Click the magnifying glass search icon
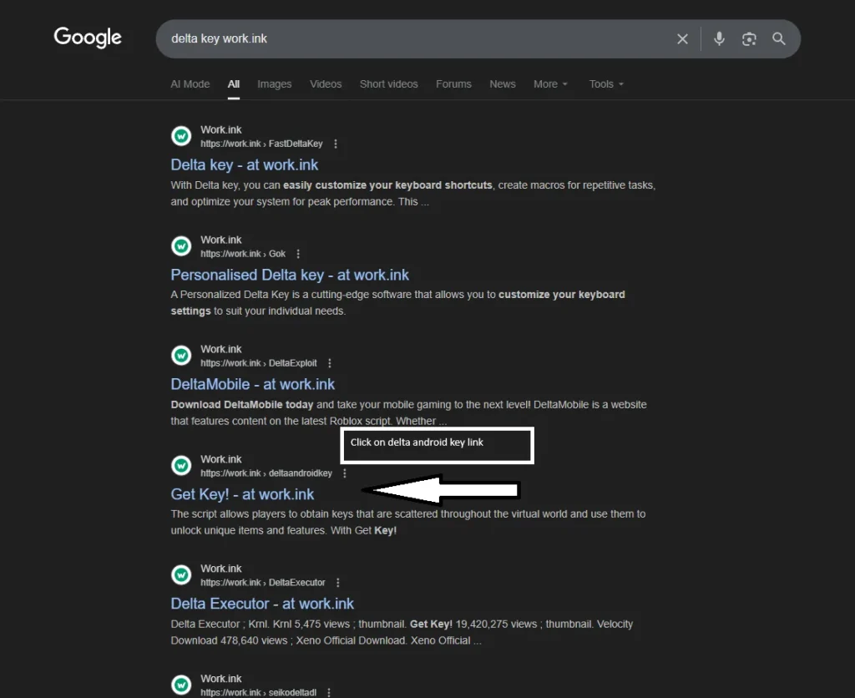 click(779, 39)
